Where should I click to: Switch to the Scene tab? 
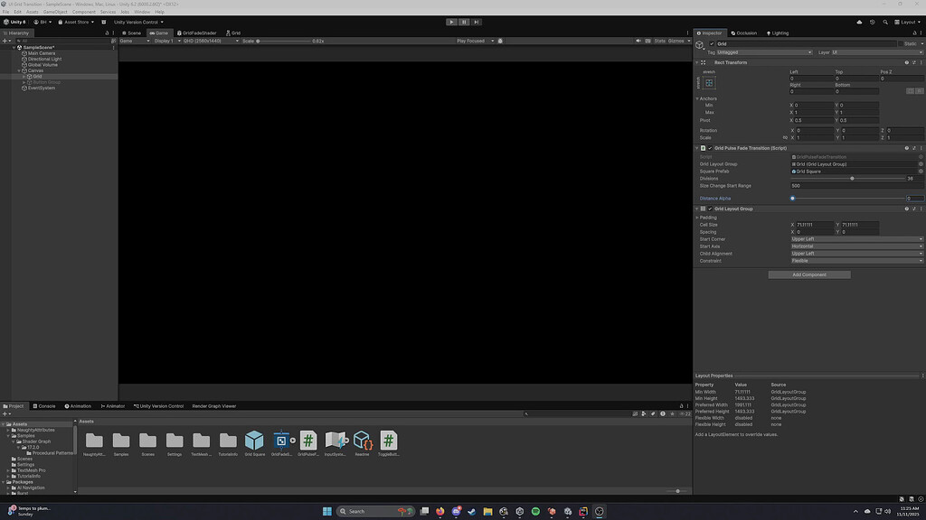point(134,32)
